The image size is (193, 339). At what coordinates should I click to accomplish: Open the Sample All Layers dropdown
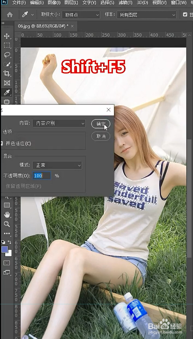click(x=146, y=15)
